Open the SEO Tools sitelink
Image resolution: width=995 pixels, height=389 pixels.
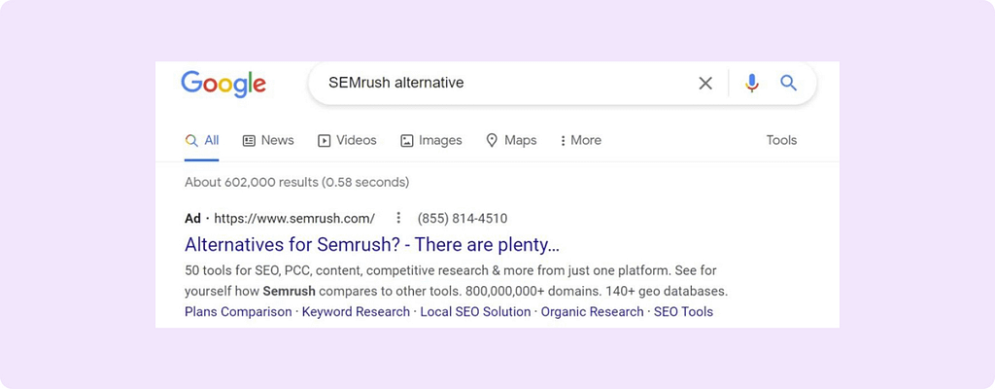[x=683, y=312]
